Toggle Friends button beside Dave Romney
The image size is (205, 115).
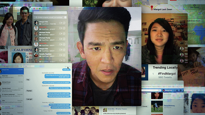click(x=144, y=106)
